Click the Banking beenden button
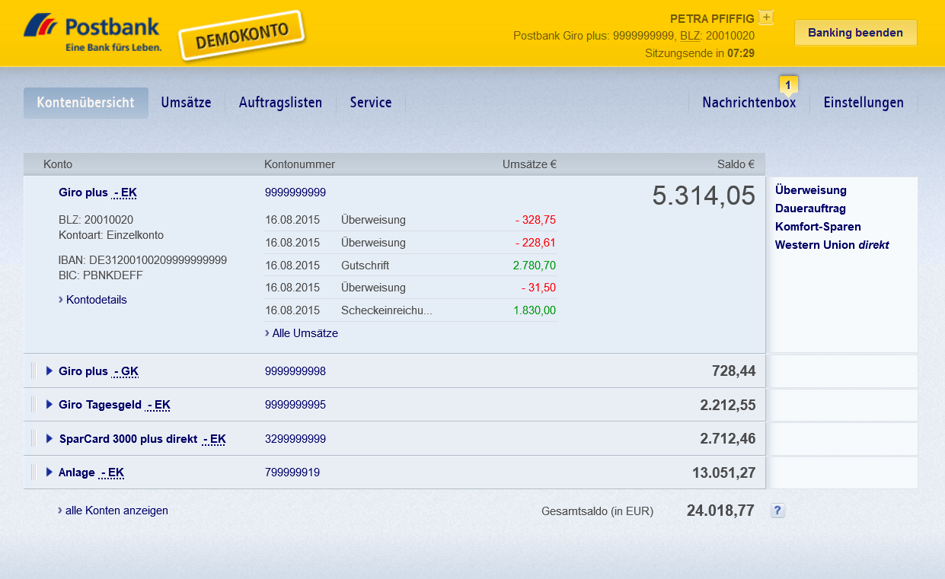The height and width of the screenshot is (579, 945). 855,33
